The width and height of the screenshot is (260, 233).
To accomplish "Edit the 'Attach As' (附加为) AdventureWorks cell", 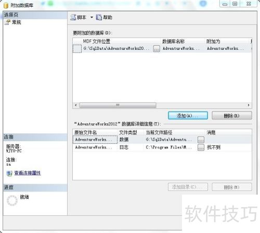I will pyautogui.click(x=225, y=48).
